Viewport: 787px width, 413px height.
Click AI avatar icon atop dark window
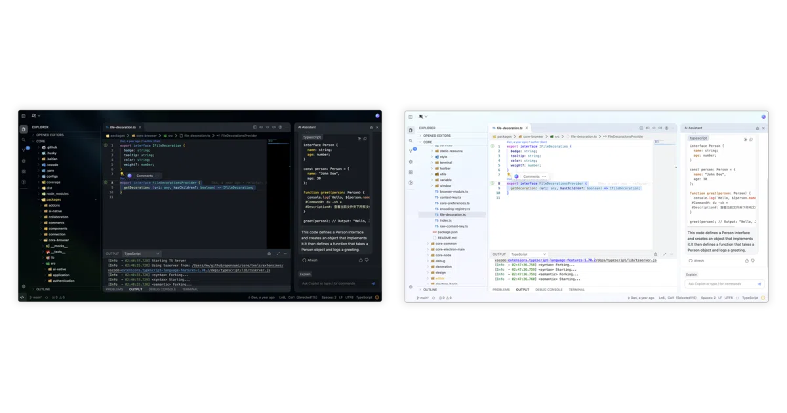coord(377,116)
